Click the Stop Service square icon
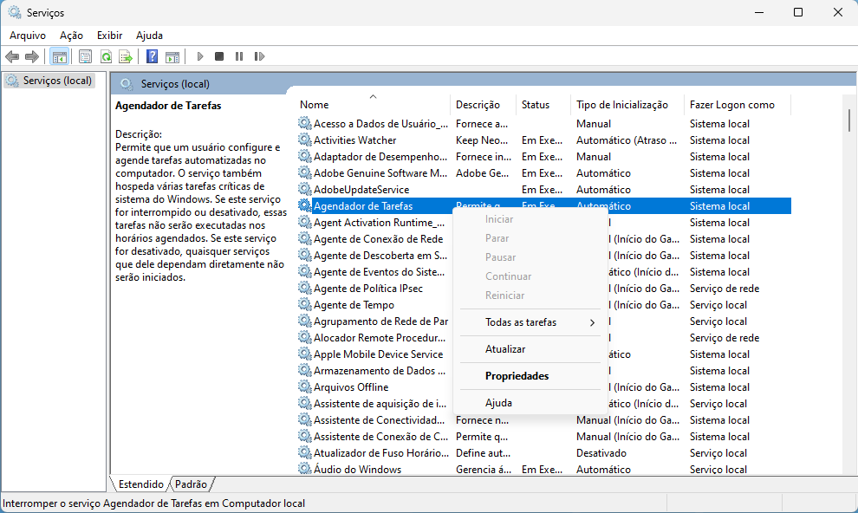 (219, 56)
